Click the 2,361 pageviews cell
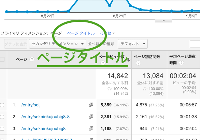This screenshot has width=200, height=140. 106,117
